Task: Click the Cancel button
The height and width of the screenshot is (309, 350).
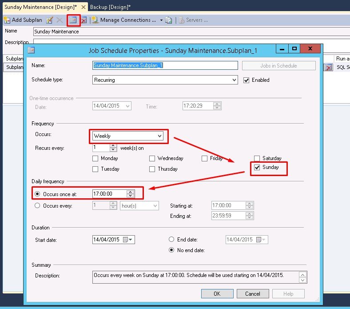Action: [x=252, y=293]
